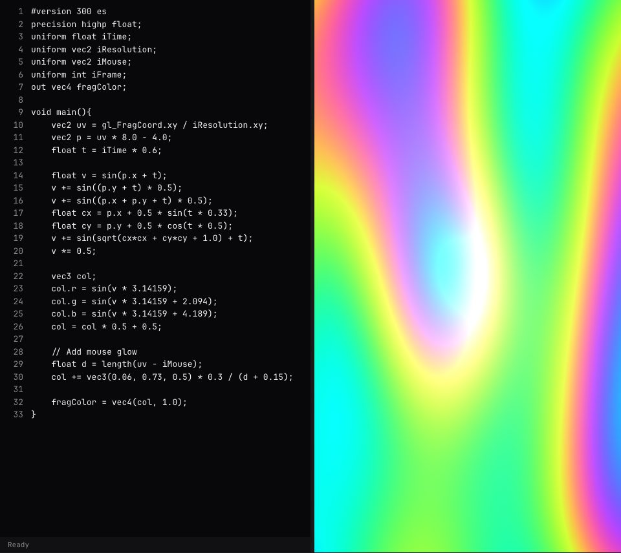Click the 'vec3 col;' declaration
The image size is (621, 553).
click(x=74, y=276)
